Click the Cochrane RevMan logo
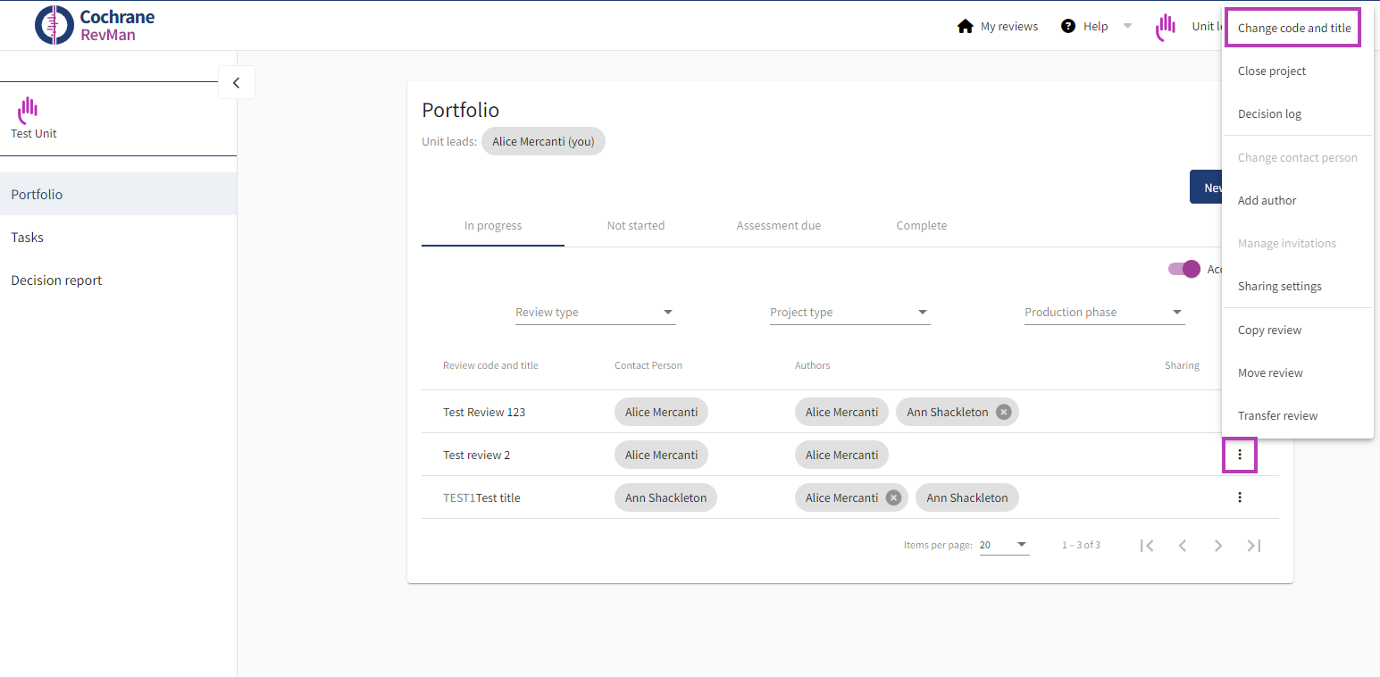This screenshot has height=677, width=1380. point(95,25)
